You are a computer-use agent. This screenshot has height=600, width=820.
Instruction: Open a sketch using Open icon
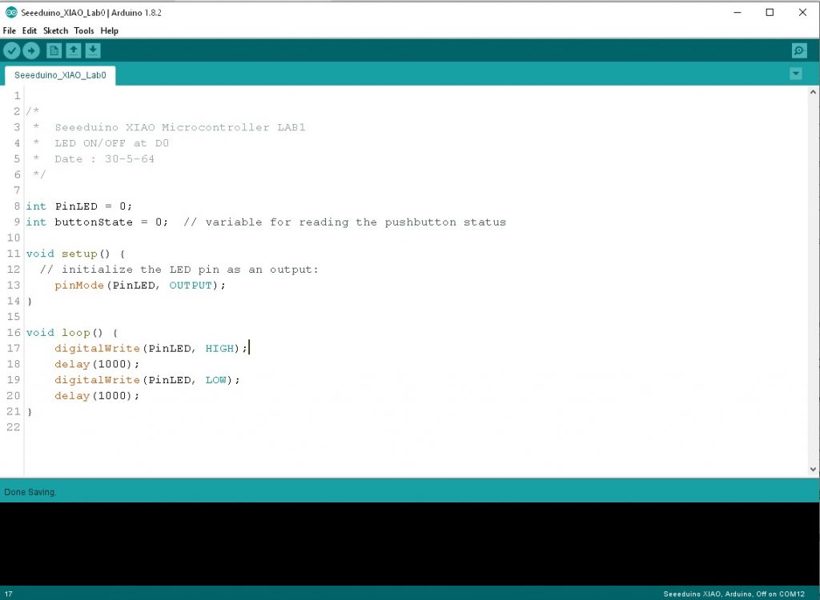tap(73, 50)
